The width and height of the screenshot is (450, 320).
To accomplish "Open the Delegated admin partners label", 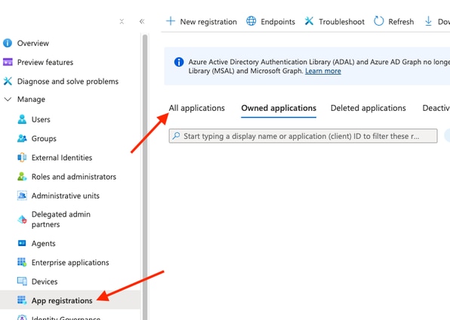I will (61, 220).
